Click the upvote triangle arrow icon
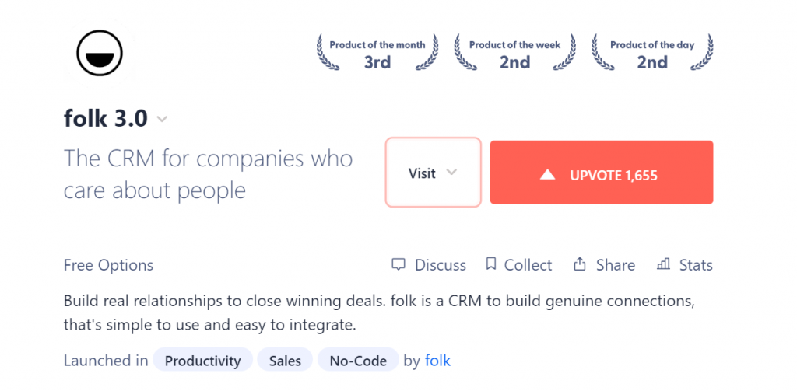 (x=547, y=175)
